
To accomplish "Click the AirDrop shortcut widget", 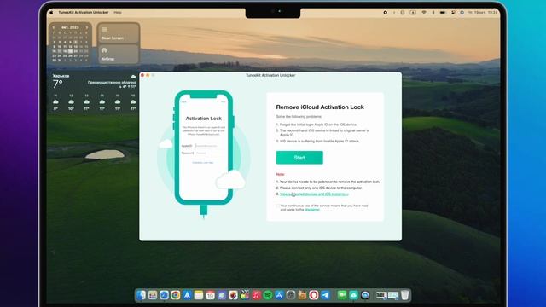I will pos(119,54).
